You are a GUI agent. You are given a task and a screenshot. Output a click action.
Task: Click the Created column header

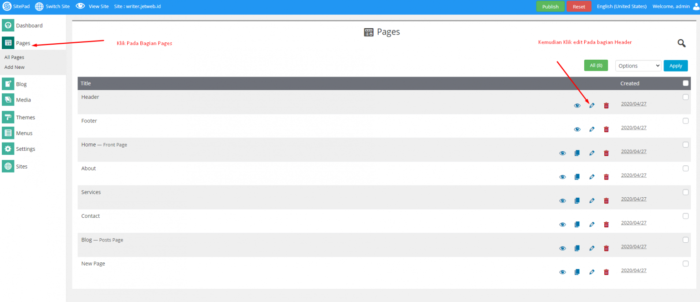click(x=630, y=83)
